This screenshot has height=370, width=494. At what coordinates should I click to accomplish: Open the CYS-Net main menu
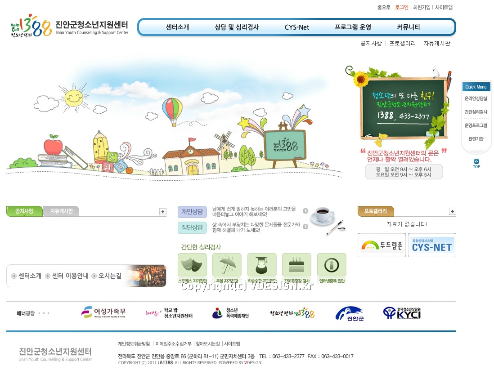coord(297,27)
